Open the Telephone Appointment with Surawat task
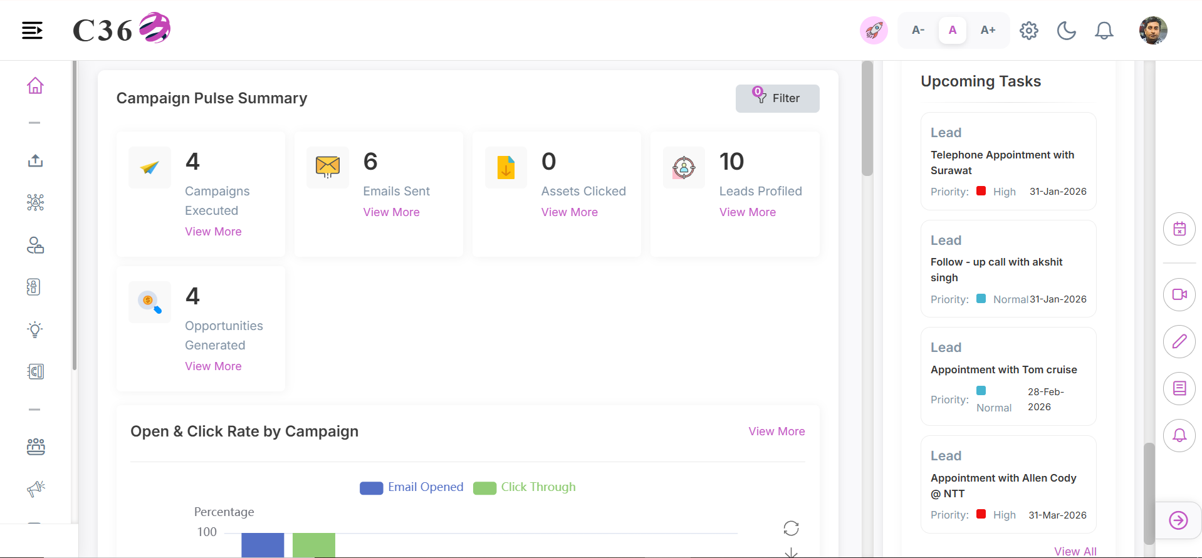The image size is (1202, 558). click(1008, 162)
